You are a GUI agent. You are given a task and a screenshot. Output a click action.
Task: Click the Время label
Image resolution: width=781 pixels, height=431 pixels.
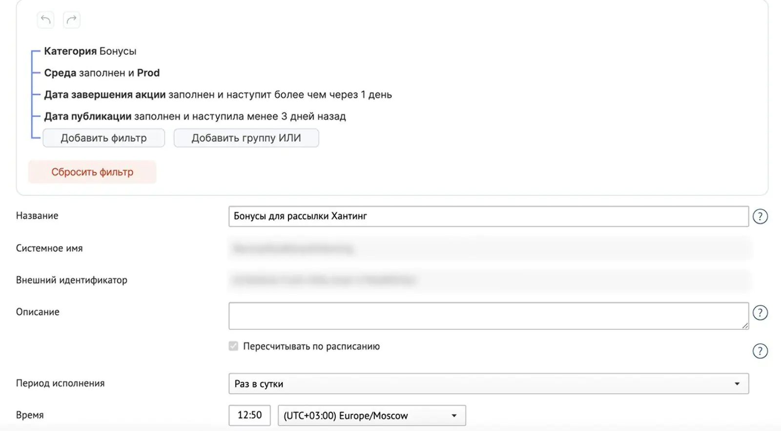pos(30,415)
